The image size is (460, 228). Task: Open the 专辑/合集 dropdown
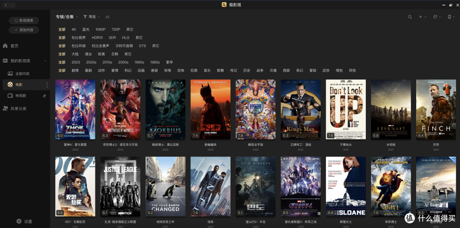[67, 17]
